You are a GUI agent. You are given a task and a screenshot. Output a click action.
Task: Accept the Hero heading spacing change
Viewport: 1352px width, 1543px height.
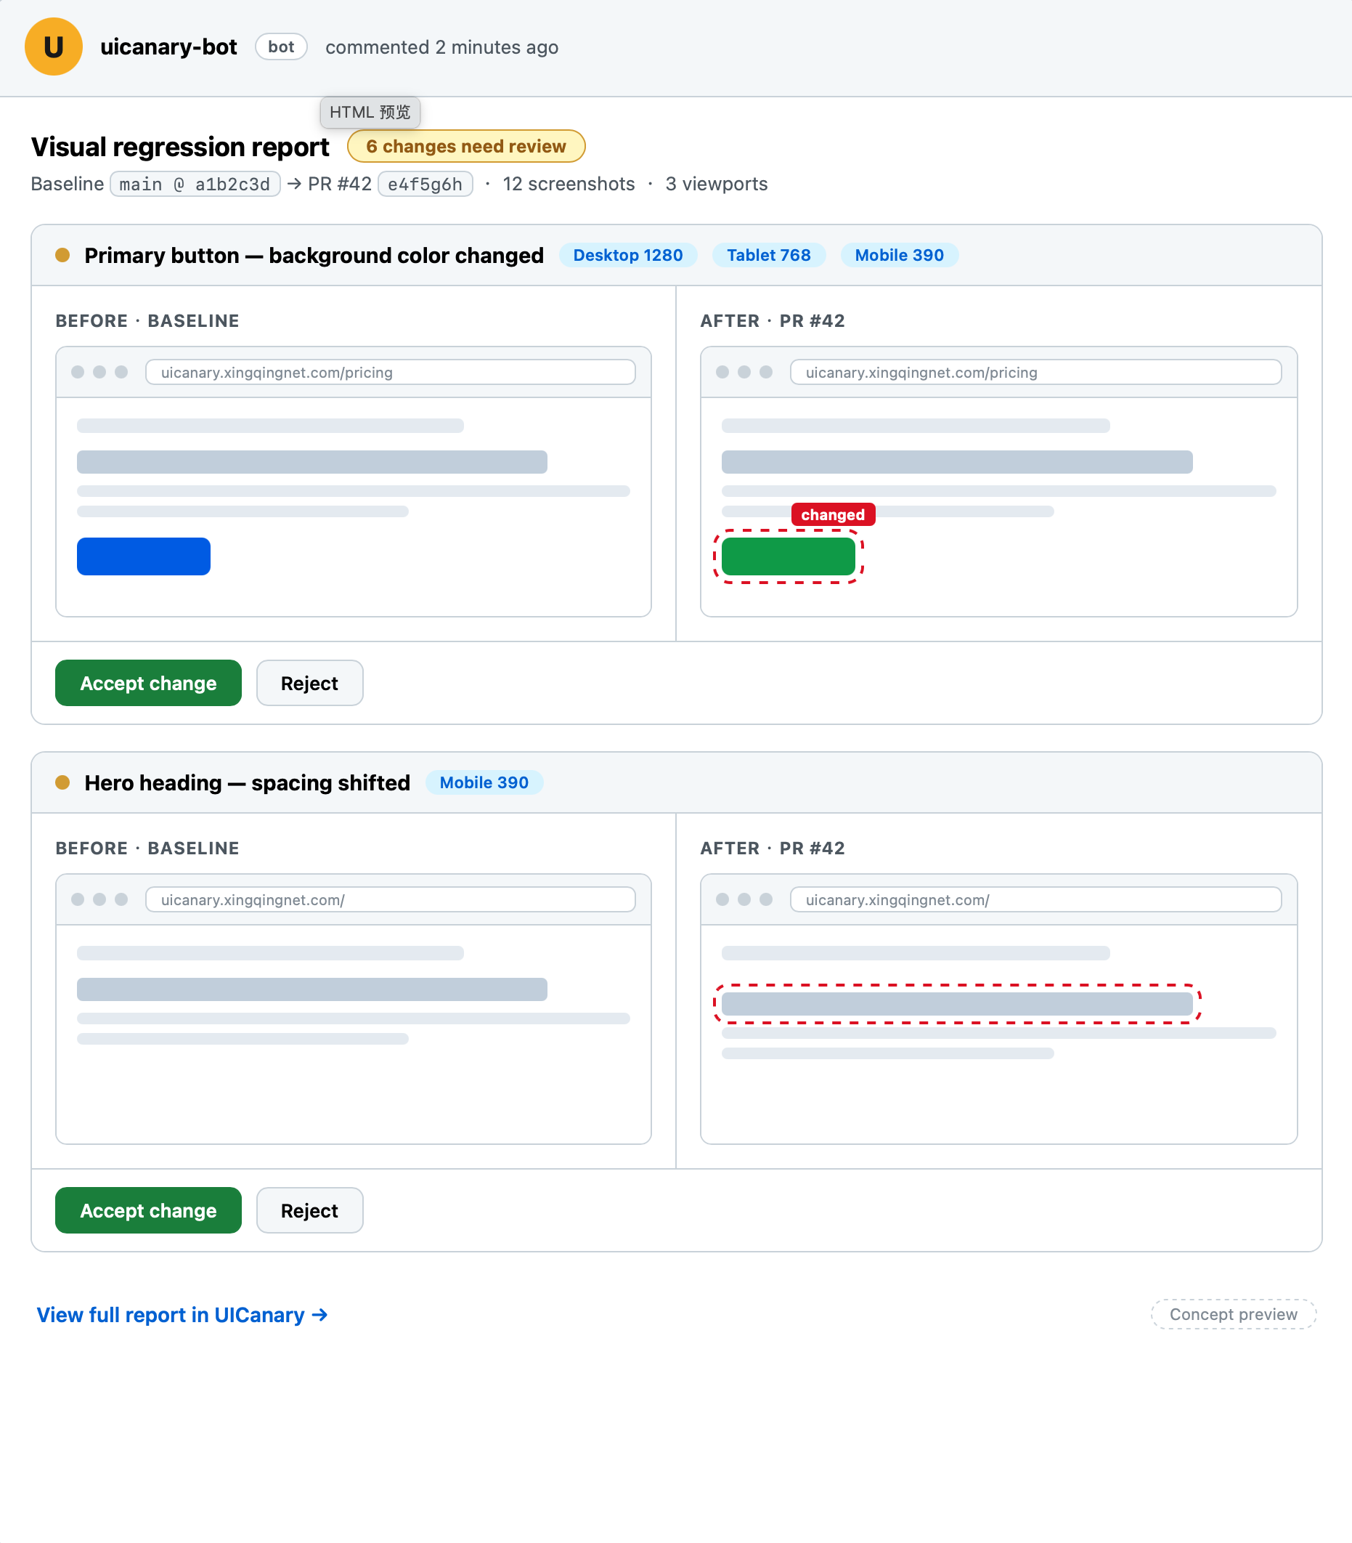[149, 1211]
